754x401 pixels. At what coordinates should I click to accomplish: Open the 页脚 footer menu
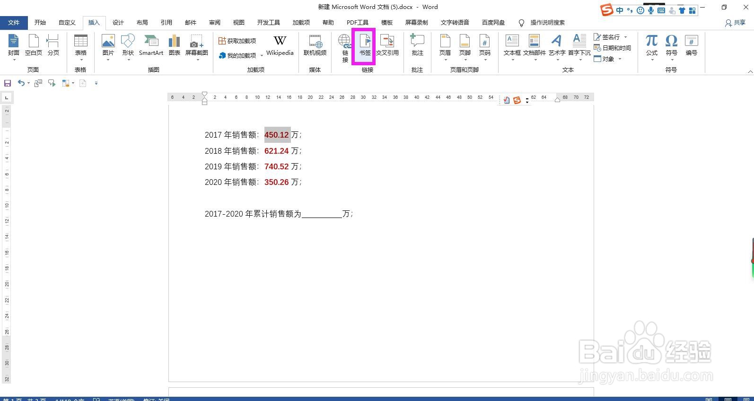pyautogui.click(x=465, y=47)
